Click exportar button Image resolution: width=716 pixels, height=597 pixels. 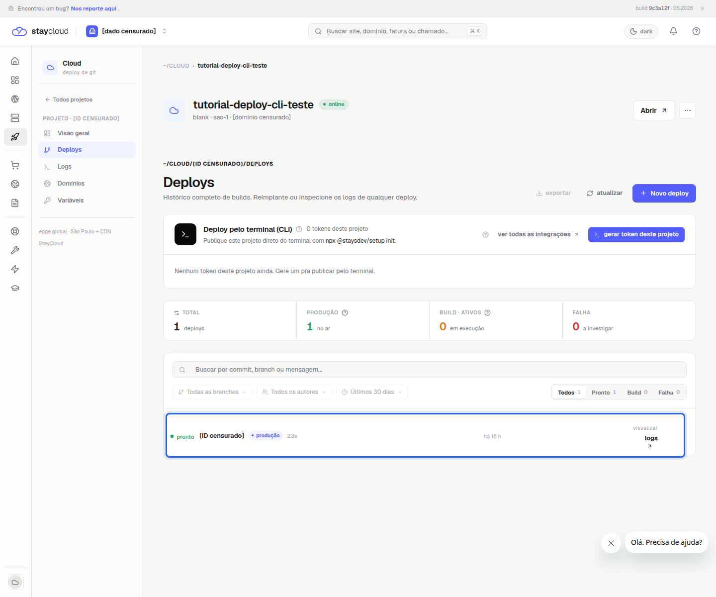553,193
